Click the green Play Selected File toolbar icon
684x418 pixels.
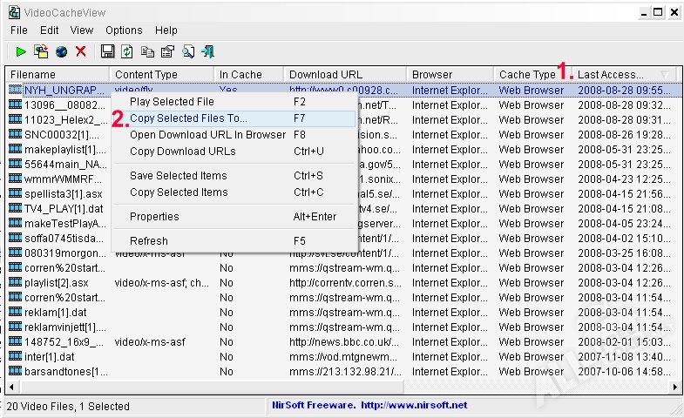pos(19,52)
